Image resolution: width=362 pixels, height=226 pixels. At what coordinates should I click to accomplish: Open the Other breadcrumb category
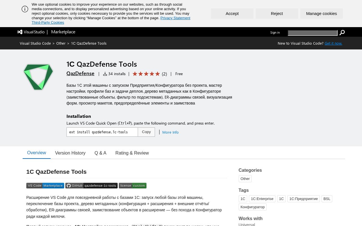click(x=61, y=43)
